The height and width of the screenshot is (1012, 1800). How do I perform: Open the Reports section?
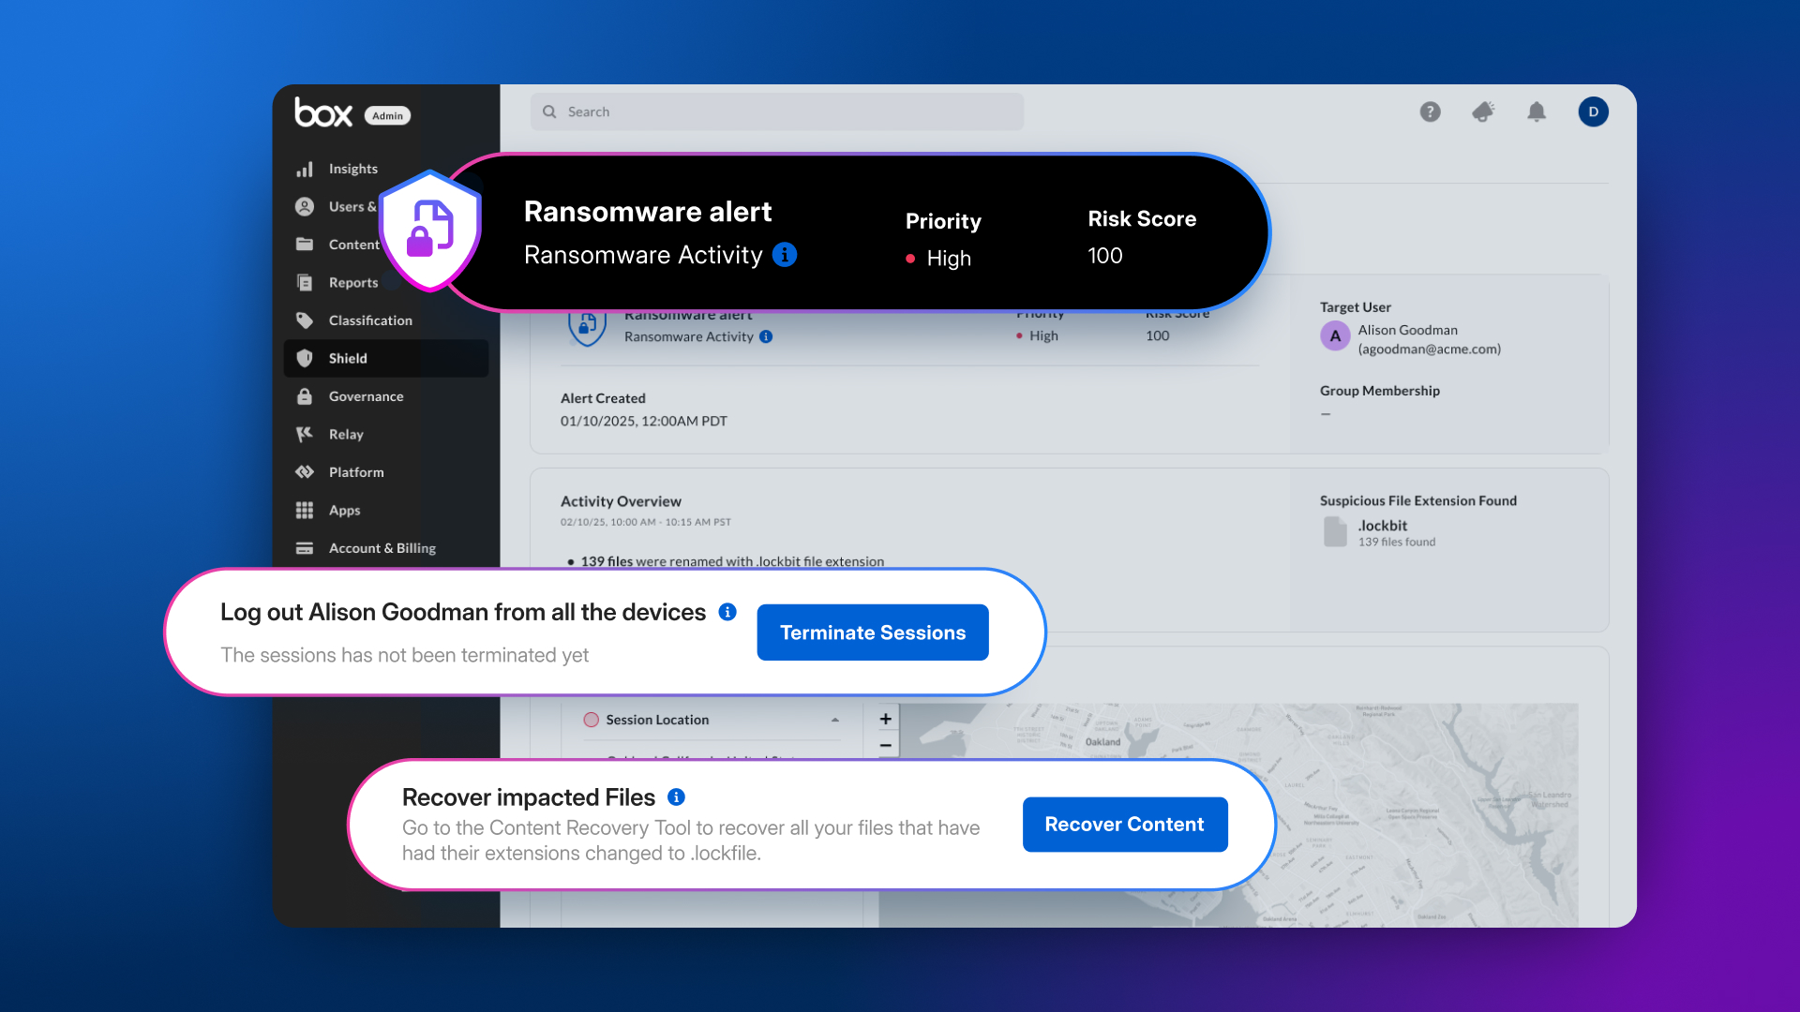coord(352,282)
